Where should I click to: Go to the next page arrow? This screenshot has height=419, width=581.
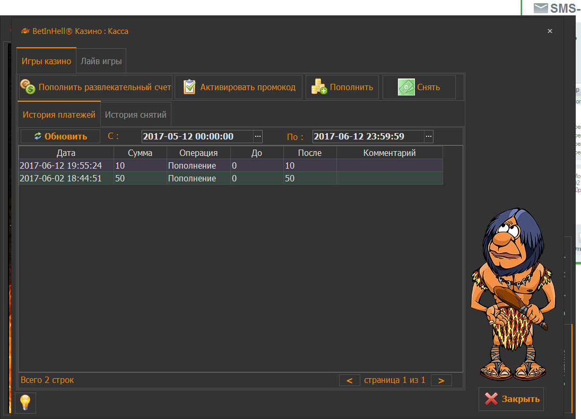coord(441,380)
